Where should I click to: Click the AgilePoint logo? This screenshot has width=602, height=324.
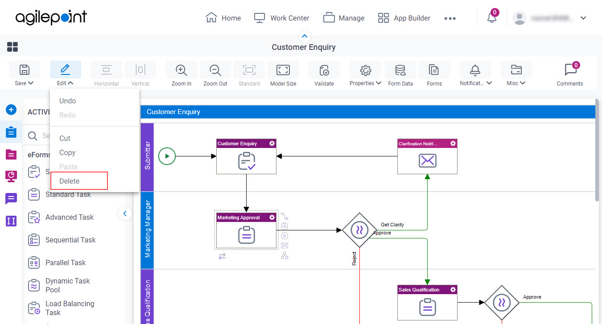[51, 17]
